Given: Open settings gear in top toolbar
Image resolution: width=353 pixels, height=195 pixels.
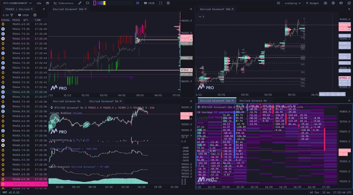Looking at the screenshot, I should point(333,3).
